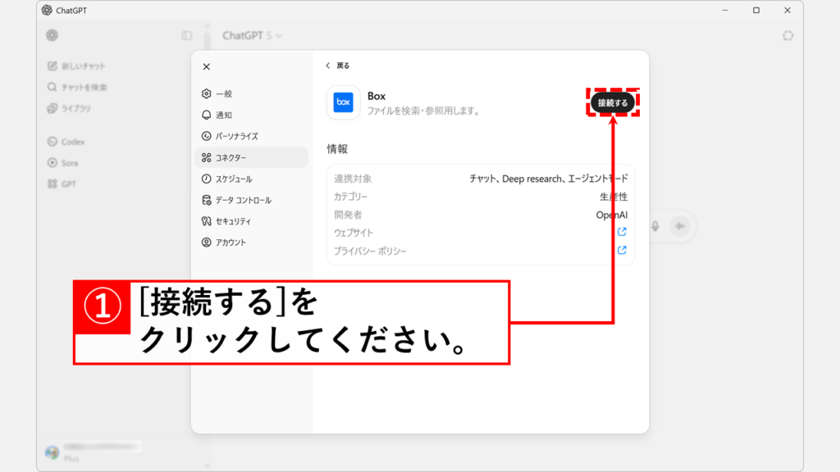Toggle sidebar collapse icon
Image resolution: width=840 pixels, height=472 pixels.
tap(186, 36)
